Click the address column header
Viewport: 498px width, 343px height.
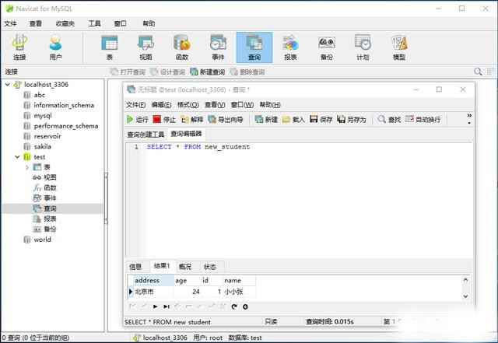153,281
